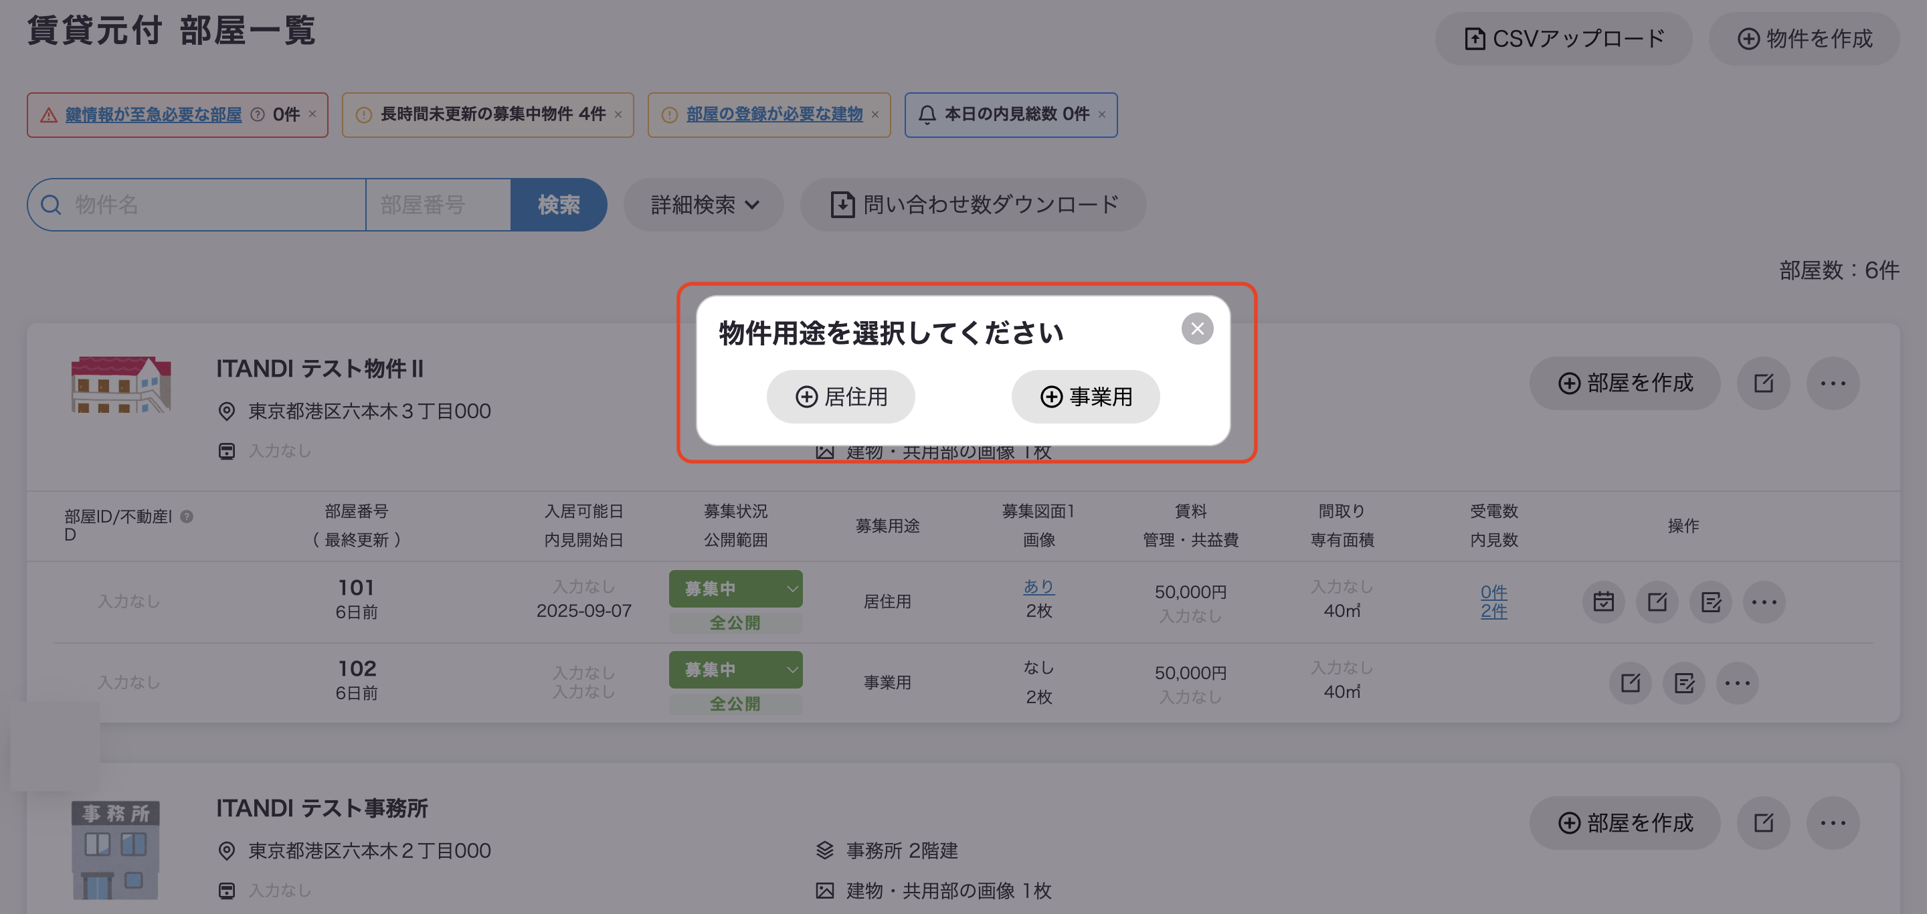This screenshot has width=1927, height=914.
Task: Edit building ITANDI テスト物件 II
Action: [1763, 383]
